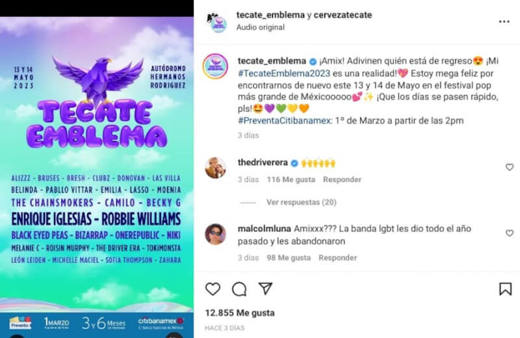This screenshot has width=520, height=338.
Task: Open hashtag #TecateEmblema2023
Action: 284,73
